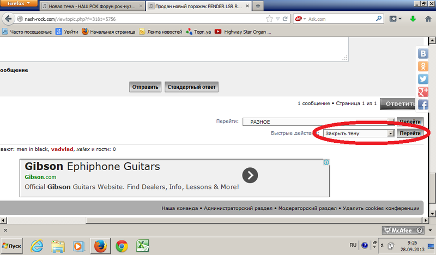436x255 pixels.
Task: Reload the page via refresh icon
Action: (285, 19)
